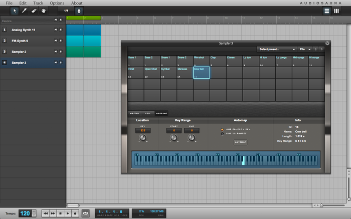Screen dimensions: 351x219
Task: Open the Select preset dropdown
Action: (x=277, y=50)
